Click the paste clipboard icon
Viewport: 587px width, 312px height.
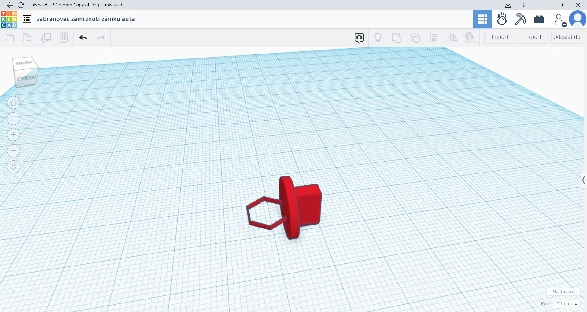(27, 38)
